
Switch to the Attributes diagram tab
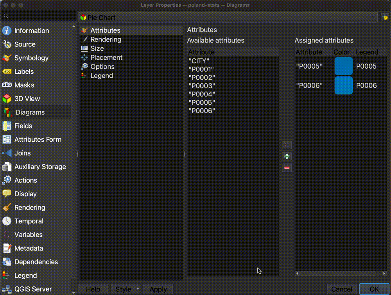pyautogui.click(x=131, y=30)
